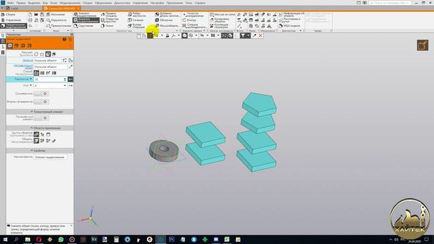Click the command search box at top
The width and height of the screenshot is (434, 244).
390,3
